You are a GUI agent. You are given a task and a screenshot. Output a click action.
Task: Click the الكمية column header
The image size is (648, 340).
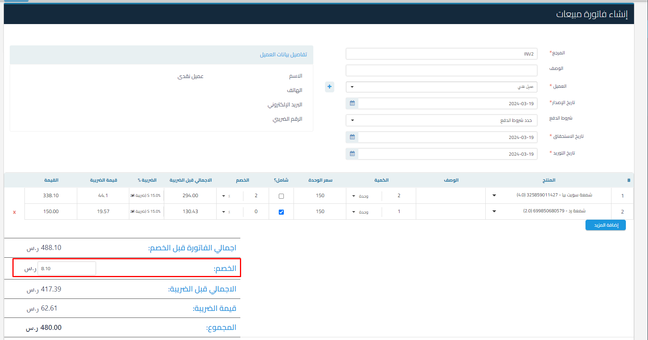point(381,180)
